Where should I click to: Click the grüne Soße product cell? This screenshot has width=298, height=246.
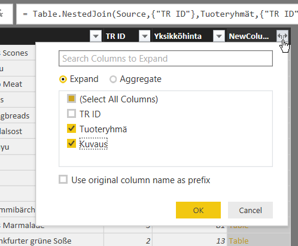[x=51, y=241]
